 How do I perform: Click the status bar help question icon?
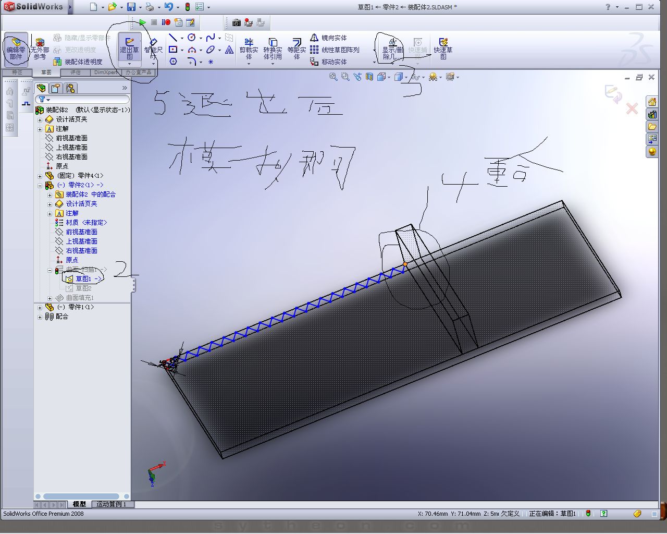[603, 514]
